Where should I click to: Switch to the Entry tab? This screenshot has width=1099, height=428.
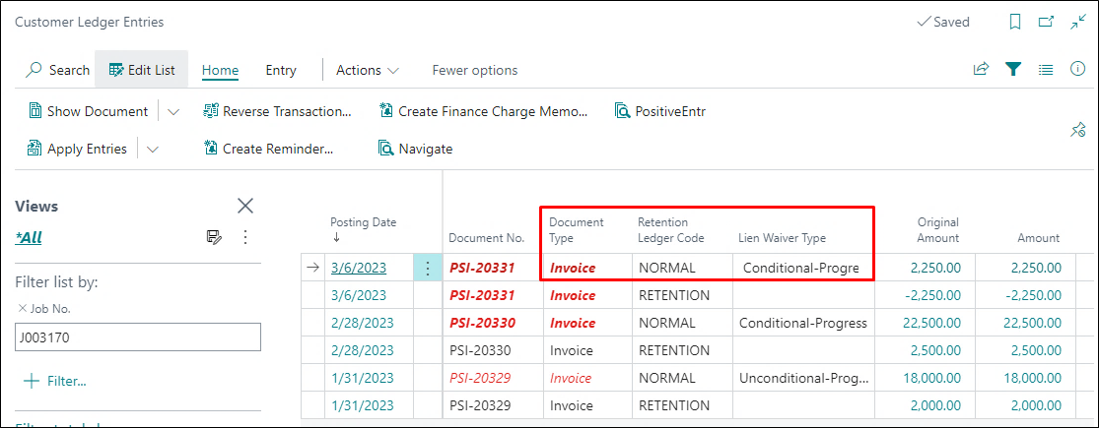[281, 70]
